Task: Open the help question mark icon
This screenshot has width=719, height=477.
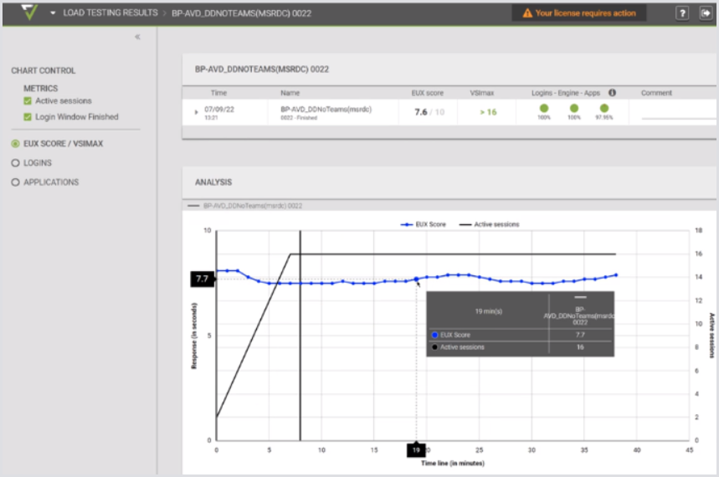Action: click(683, 13)
